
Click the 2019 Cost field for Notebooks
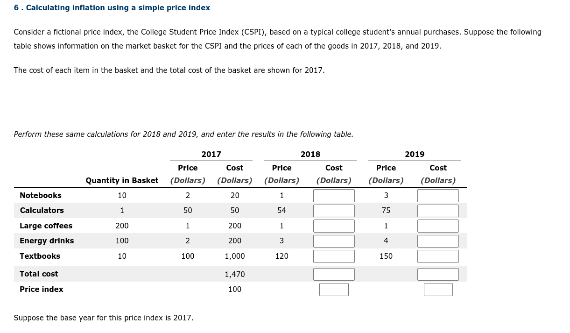coord(438,195)
